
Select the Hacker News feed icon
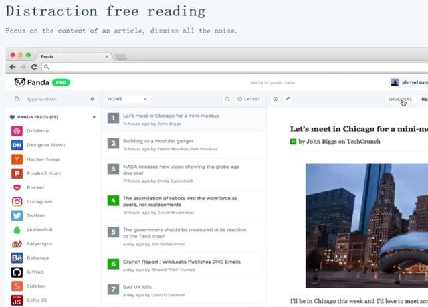pyautogui.click(x=17, y=159)
